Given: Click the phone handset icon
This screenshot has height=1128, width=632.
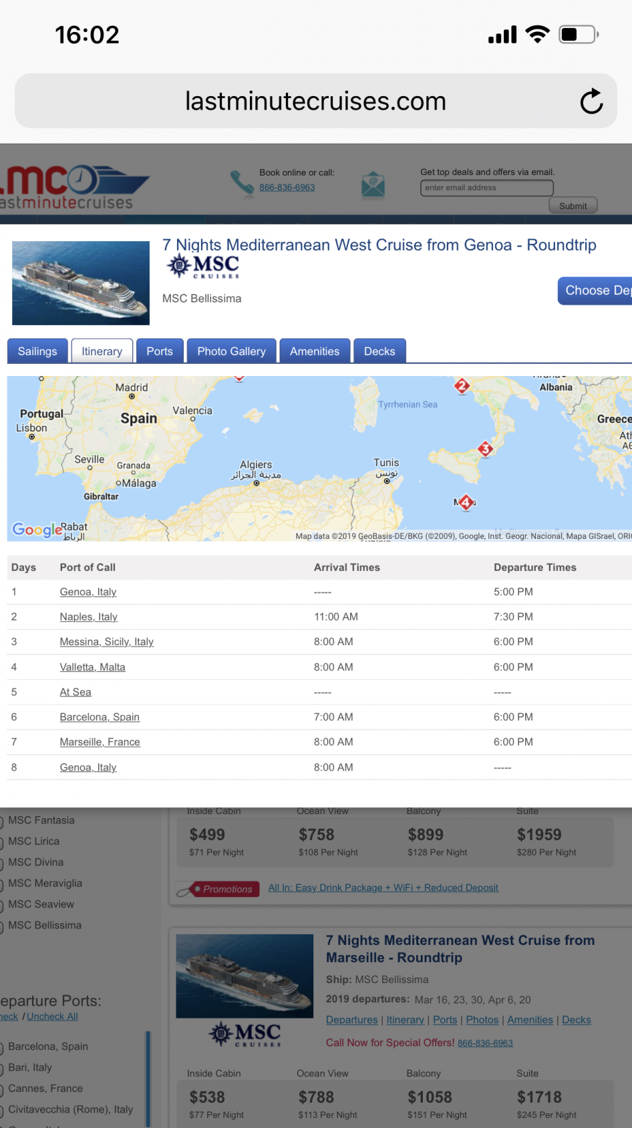Looking at the screenshot, I should click(x=241, y=182).
